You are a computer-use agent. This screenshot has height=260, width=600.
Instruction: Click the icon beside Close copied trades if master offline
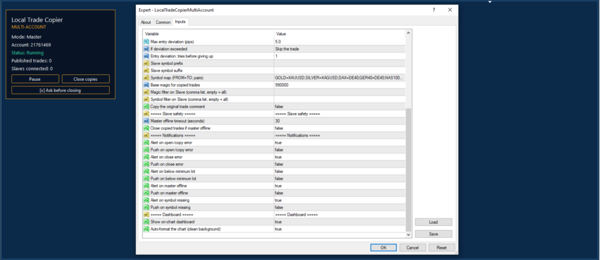[x=146, y=128]
